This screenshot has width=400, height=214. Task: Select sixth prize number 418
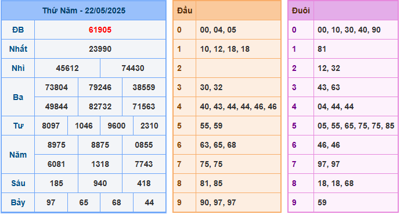tap(144, 183)
